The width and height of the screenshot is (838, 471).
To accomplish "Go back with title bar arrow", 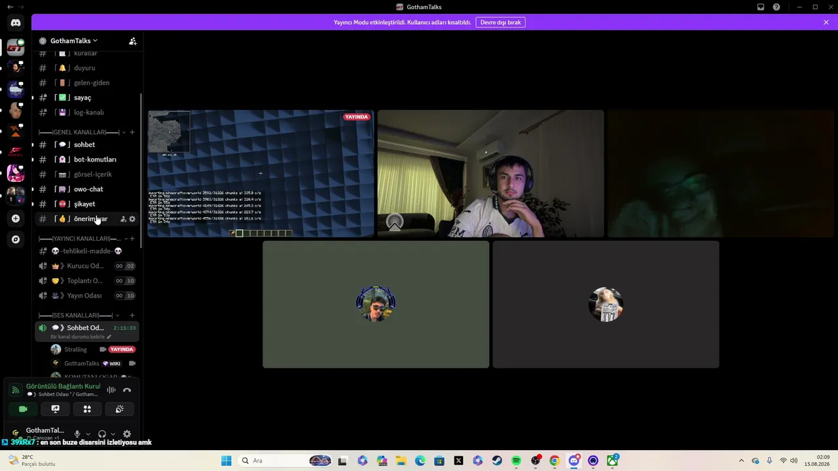I will 10,7.
